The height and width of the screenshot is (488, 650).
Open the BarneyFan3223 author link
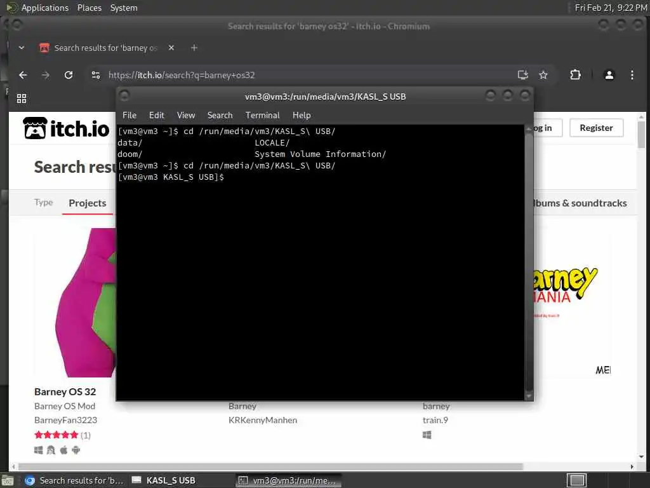click(x=65, y=420)
